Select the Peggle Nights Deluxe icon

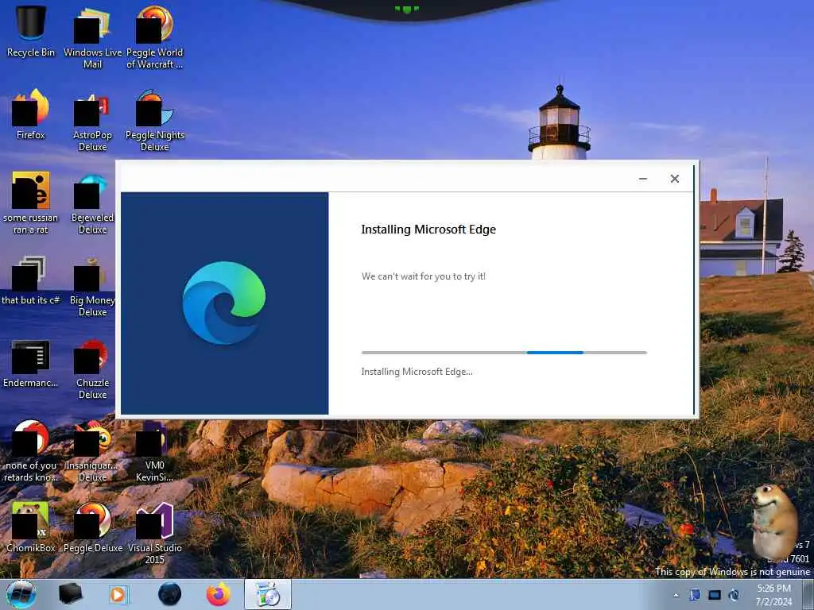point(155,119)
